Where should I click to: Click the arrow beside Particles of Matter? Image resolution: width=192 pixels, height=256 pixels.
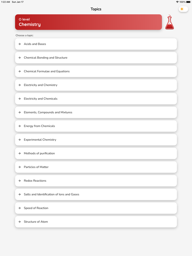pos(19,167)
